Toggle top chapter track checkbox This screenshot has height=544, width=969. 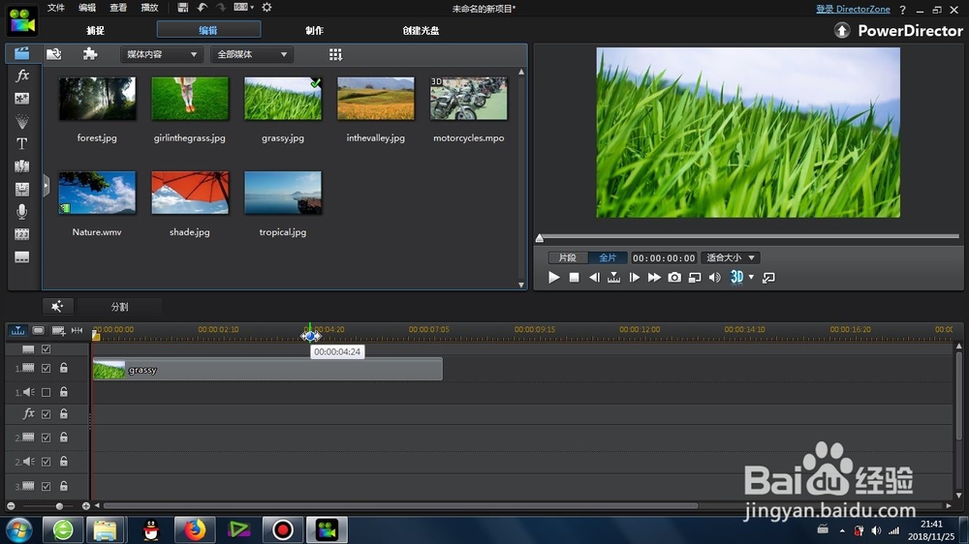46,348
